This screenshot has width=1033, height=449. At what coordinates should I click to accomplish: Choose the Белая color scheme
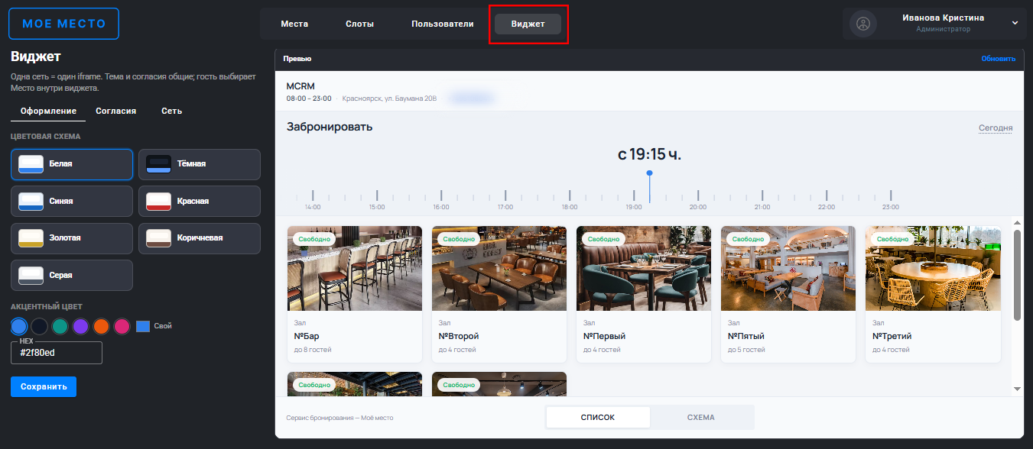point(72,163)
